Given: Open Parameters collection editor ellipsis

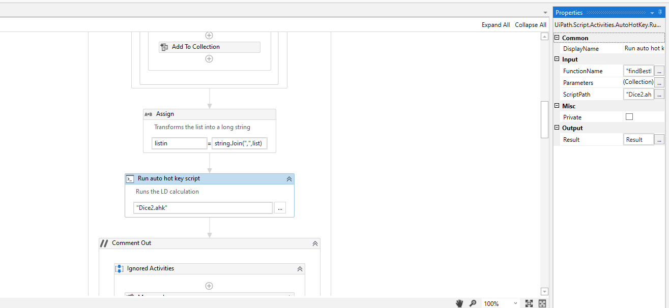Looking at the screenshot, I should coord(659,82).
